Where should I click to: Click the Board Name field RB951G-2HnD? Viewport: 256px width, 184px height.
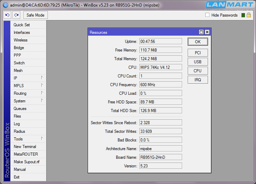pyautogui.click(x=161, y=157)
